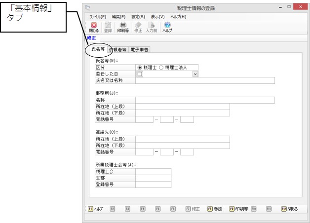
Task: Click the 入力前 toolbar icon
Action: 152,27
